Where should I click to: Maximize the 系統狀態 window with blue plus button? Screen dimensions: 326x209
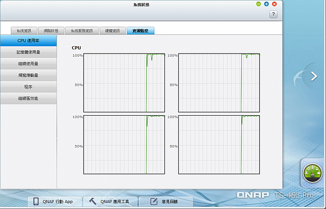266,4
